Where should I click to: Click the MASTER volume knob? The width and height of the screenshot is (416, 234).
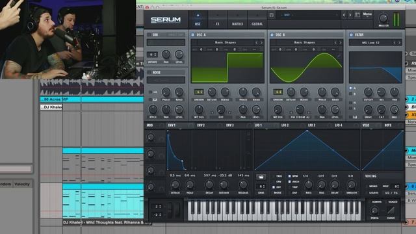pyautogui.click(x=383, y=18)
